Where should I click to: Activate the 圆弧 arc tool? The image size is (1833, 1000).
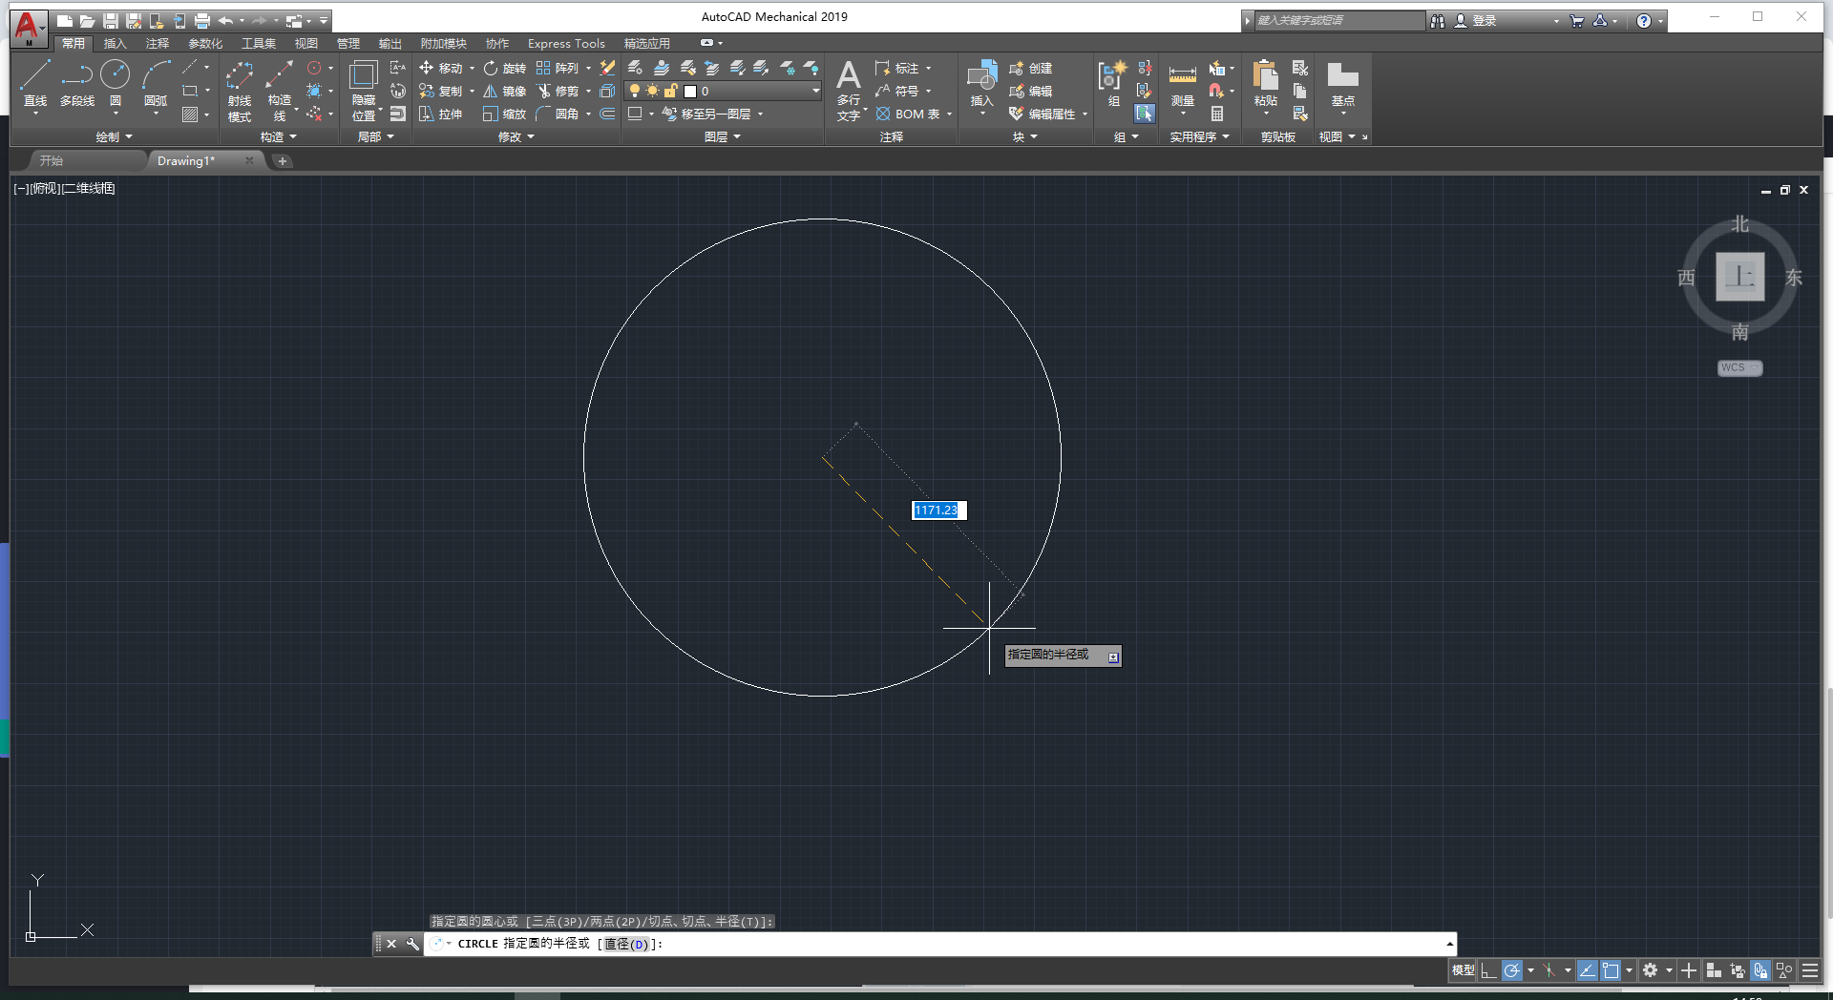coord(155,84)
